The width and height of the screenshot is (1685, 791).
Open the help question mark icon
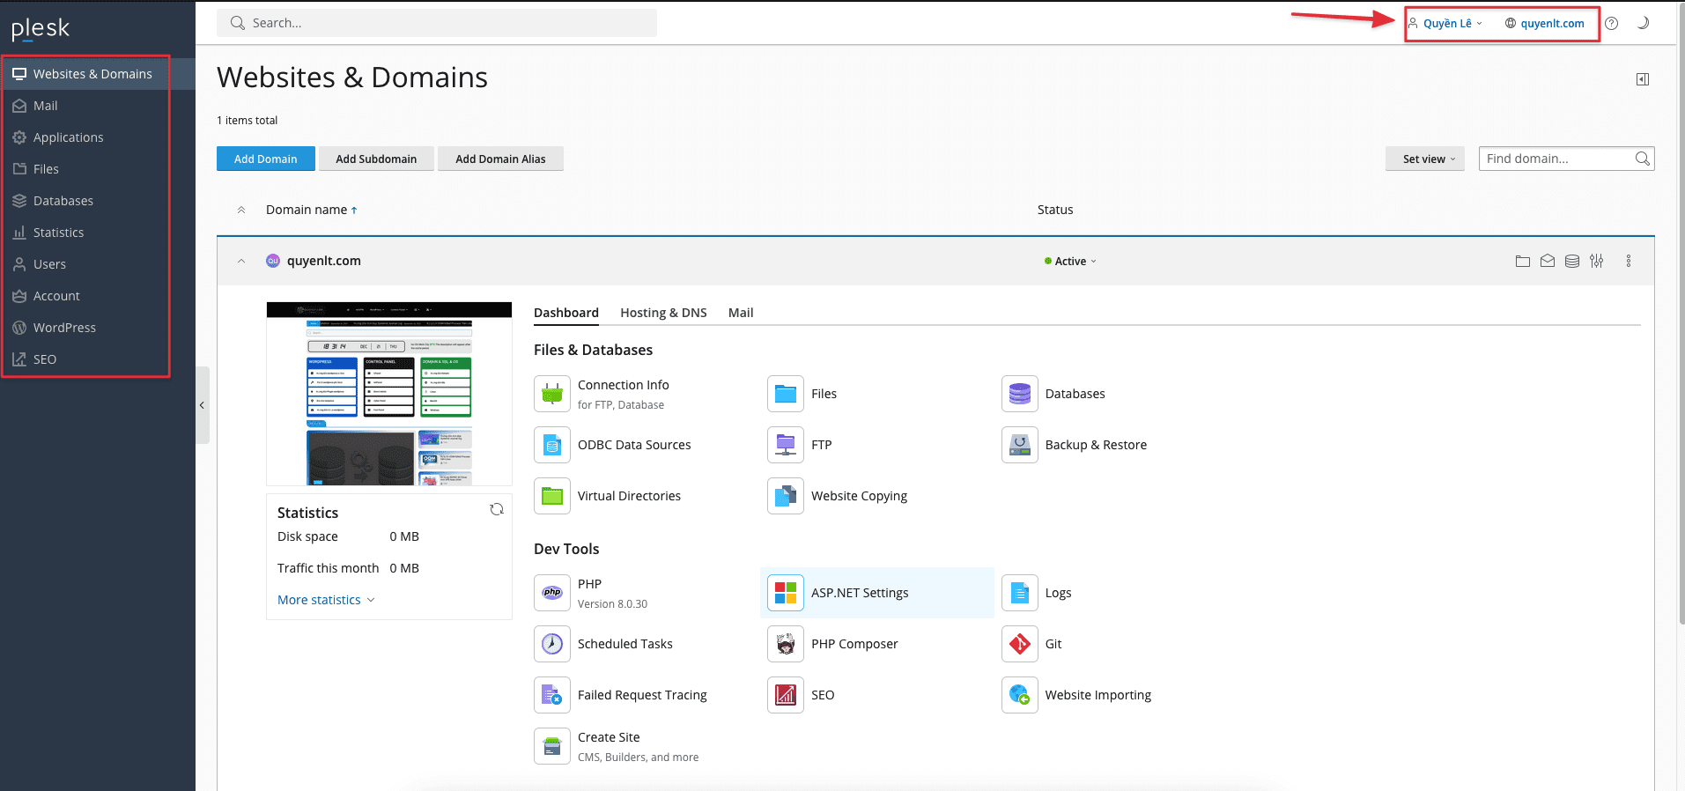[1611, 24]
